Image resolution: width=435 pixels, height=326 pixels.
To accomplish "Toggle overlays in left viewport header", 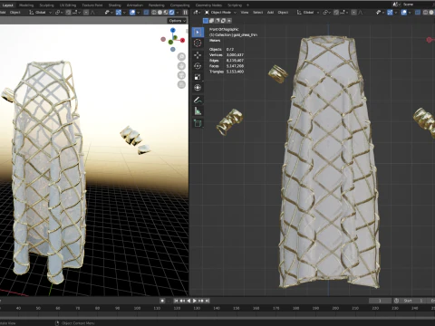I will 132,13.
